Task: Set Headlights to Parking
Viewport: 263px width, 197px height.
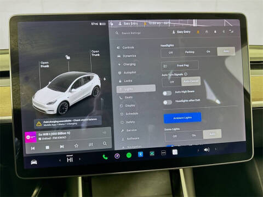Action: click(x=190, y=52)
